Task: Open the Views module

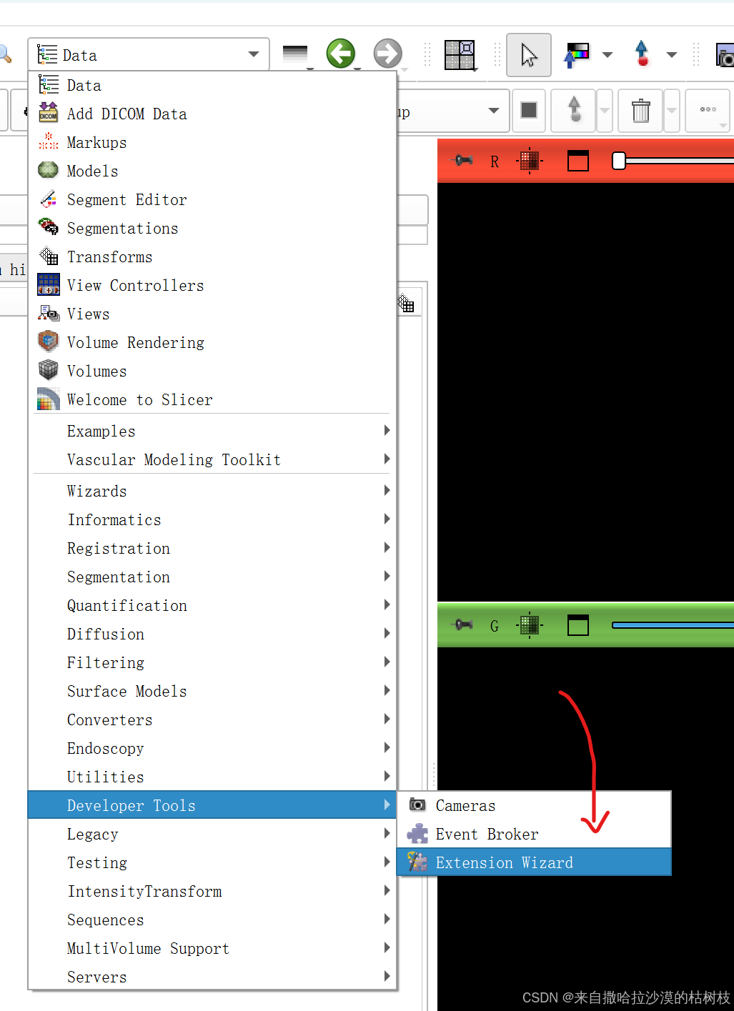Action: [212, 314]
